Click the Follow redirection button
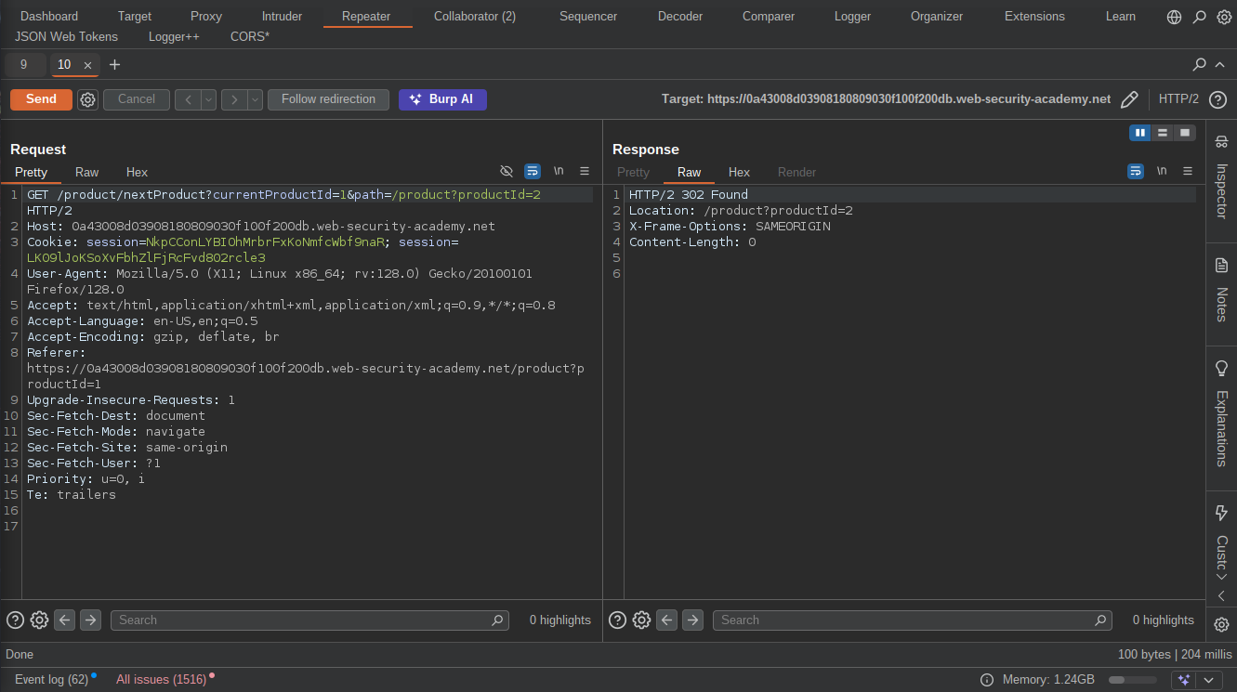Image resolution: width=1237 pixels, height=692 pixels. coord(328,99)
